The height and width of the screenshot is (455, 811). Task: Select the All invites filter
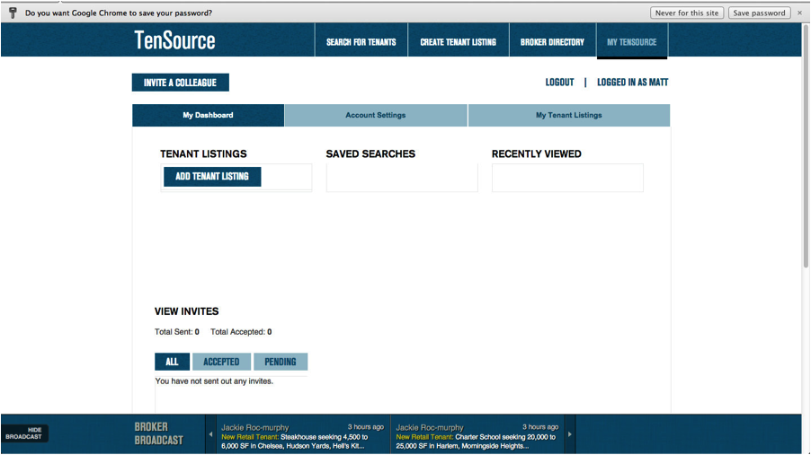[173, 362]
